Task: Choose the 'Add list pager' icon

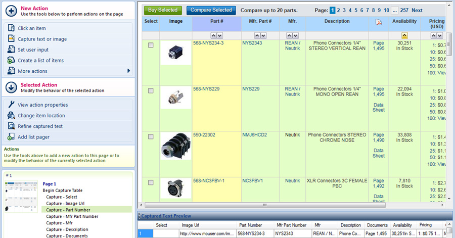Action: click(x=11, y=137)
